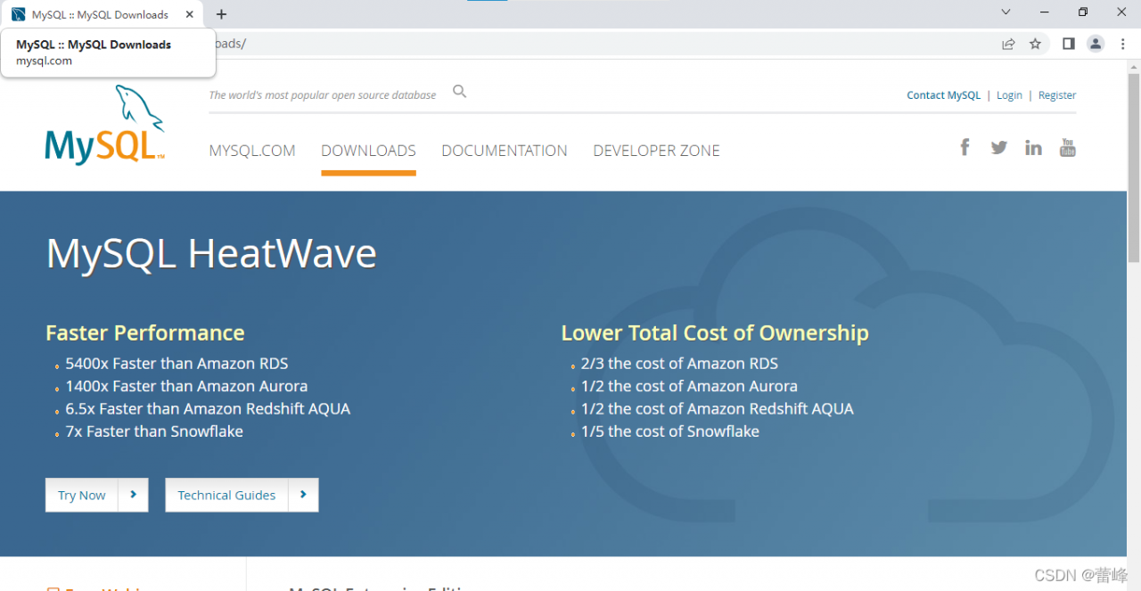1141x591 pixels.
Task: Open the DOWNLOADS nav item
Action: click(368, 151)
